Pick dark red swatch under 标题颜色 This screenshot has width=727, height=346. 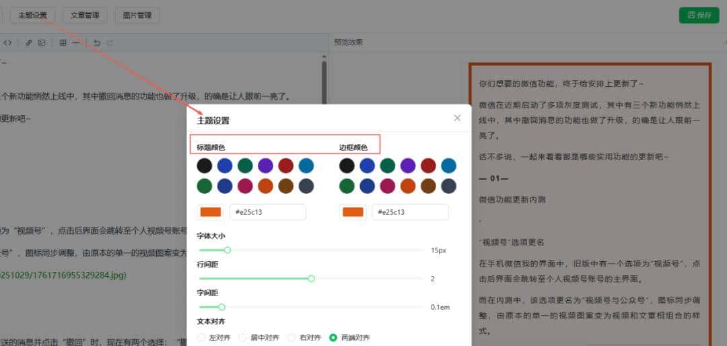pos(286,166)
